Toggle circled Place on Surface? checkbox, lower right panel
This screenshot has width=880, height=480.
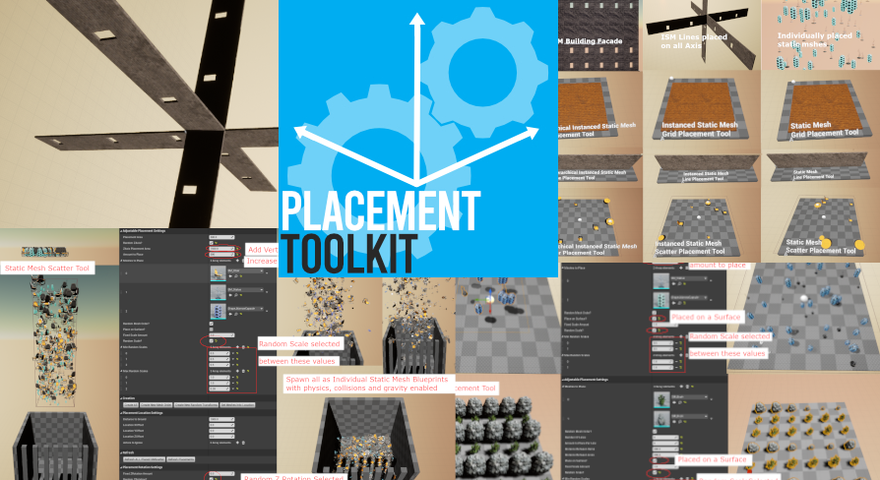655,460
